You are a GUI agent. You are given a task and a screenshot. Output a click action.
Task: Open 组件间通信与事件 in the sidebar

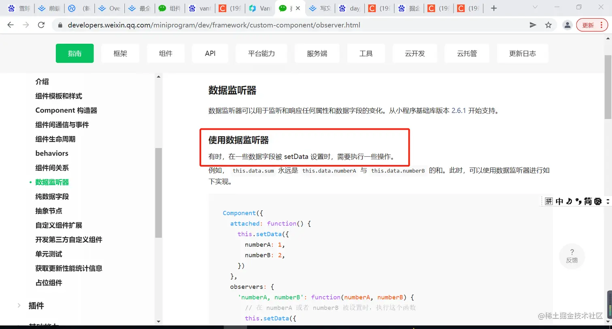point(62,125)
